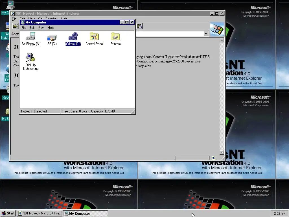Close the Internet Explorer window
Viewport: 289px width, 217px height.
click(222, 14)
